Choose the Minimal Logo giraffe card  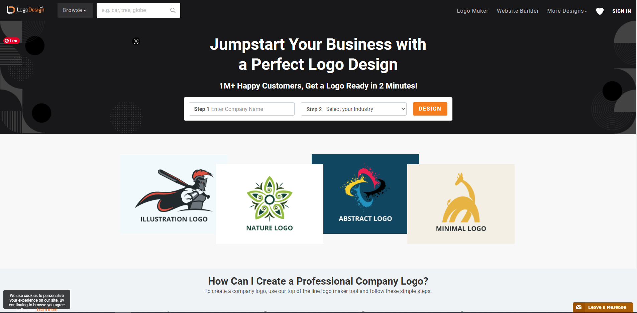click(461, 204)
